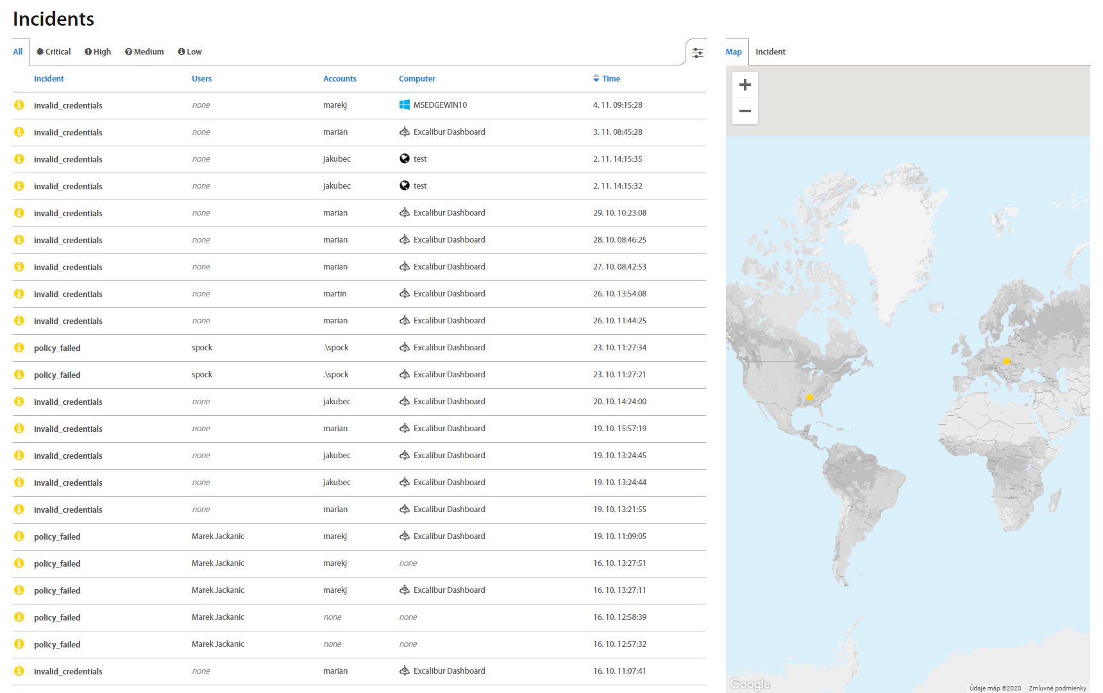Click the Excalibur Dashboard icon in 3. 11. 08:45:28 row
This screenshot has width=1103, height=693.
(405, 132)
